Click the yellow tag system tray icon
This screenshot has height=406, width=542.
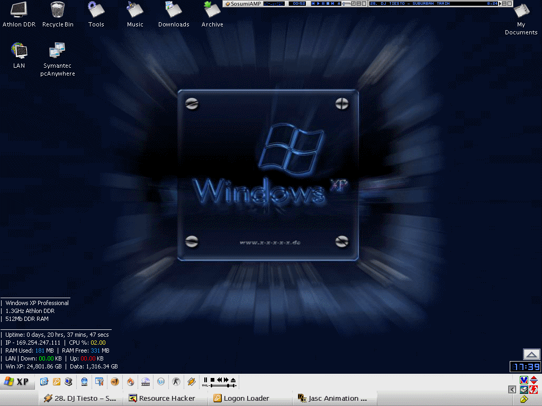tap(524, 399)
